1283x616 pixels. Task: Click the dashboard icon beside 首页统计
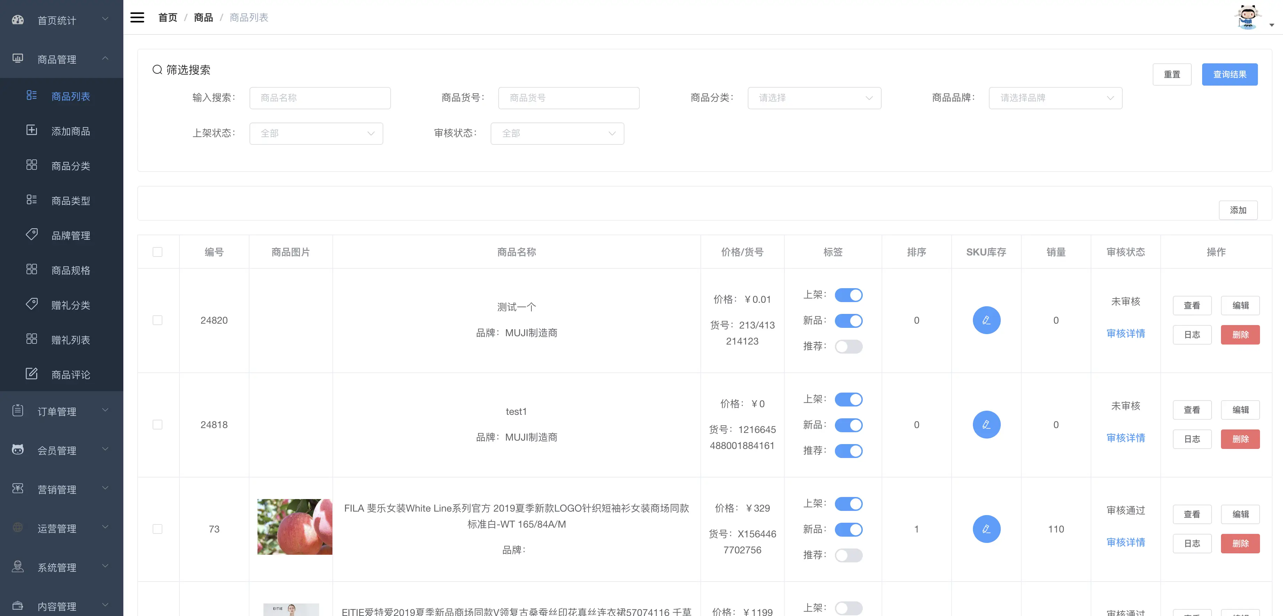pos(17,20)
